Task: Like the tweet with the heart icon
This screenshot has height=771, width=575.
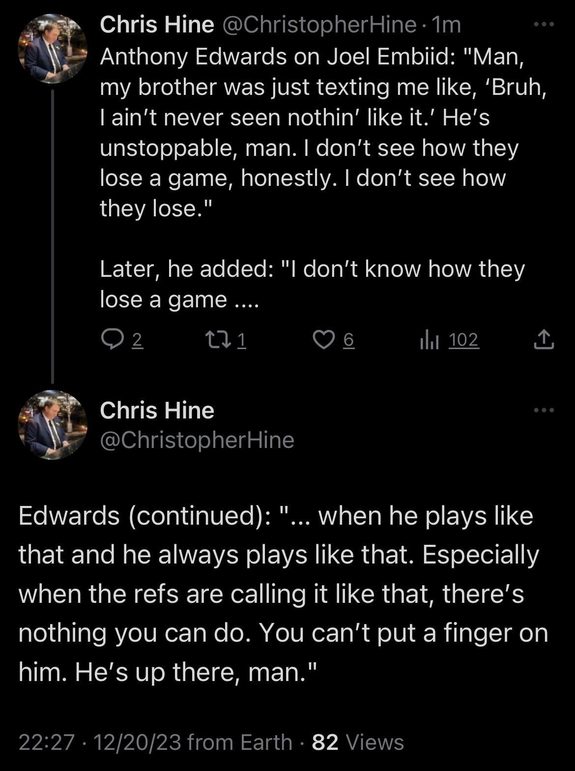Action: (x=323, y=339)
